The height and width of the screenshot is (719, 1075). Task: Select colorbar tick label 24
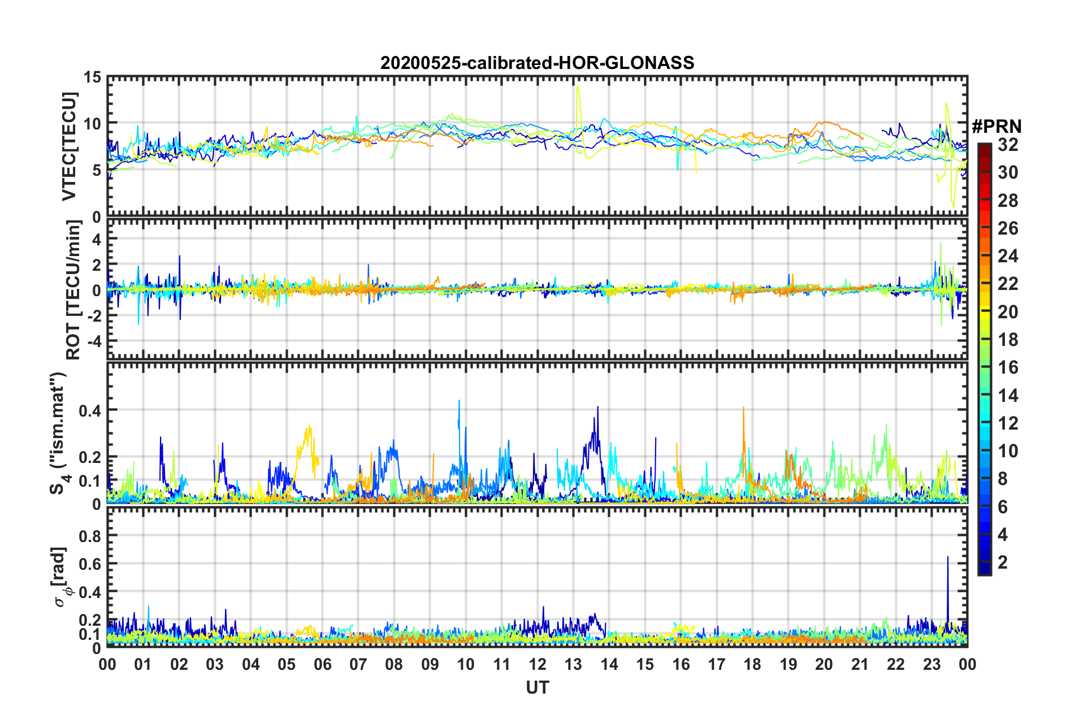[x=1008, y=256]
